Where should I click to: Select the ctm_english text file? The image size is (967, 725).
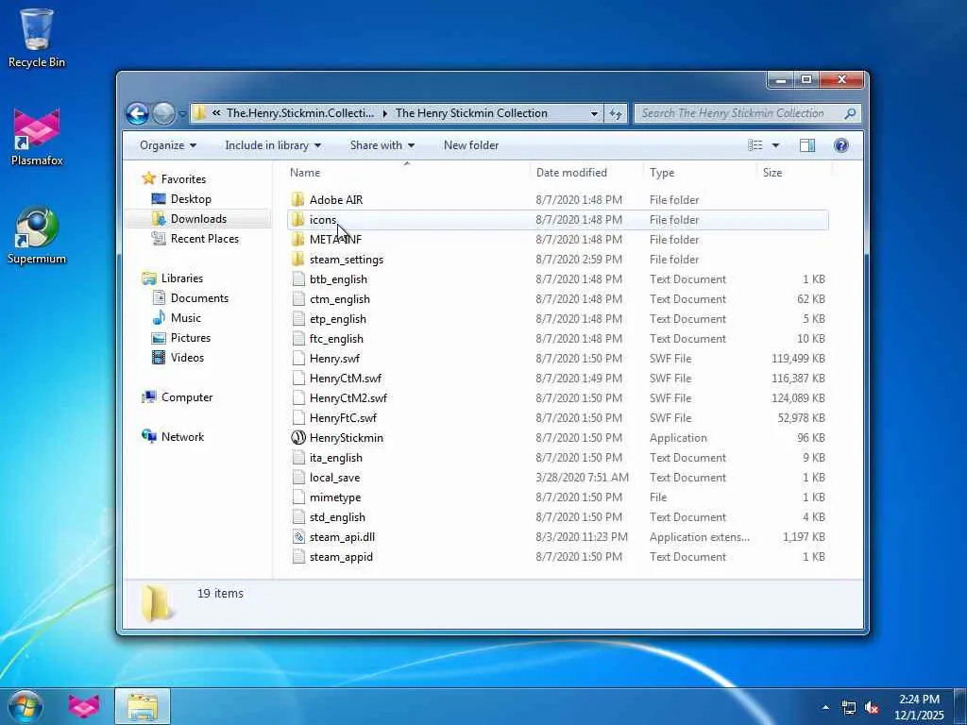(x=557, y=299)
